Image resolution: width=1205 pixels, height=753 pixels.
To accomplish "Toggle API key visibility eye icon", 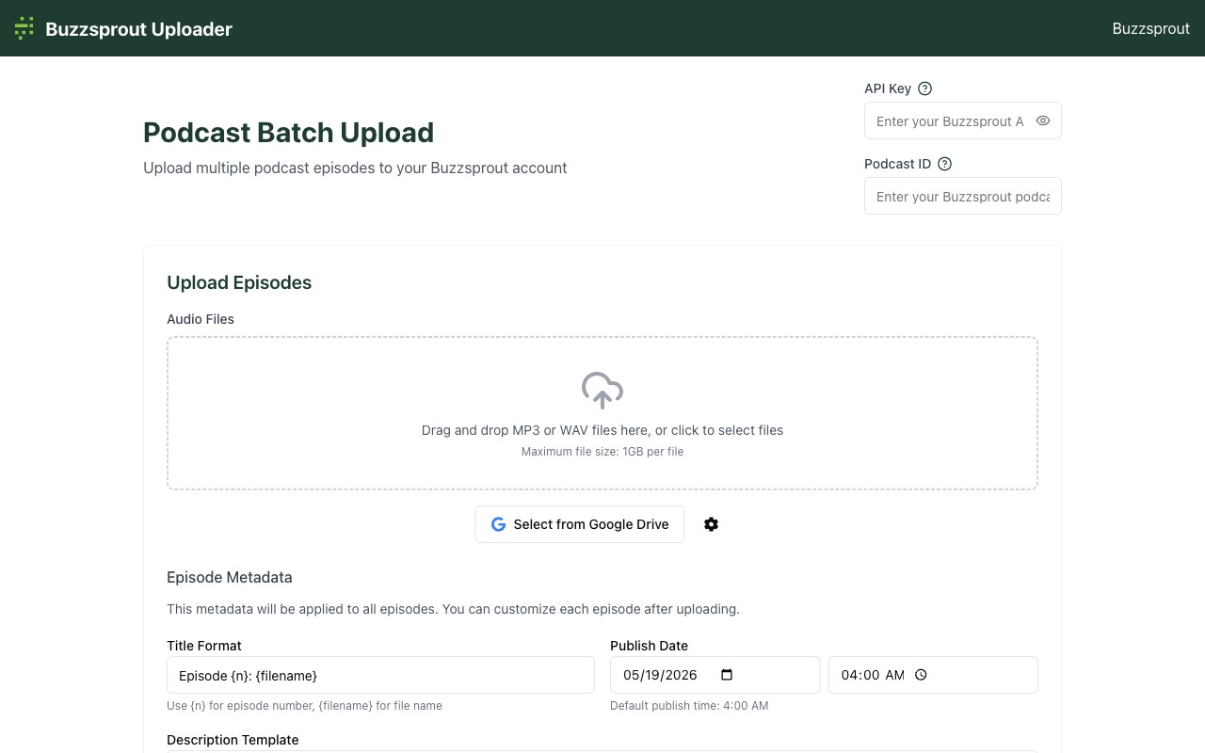I will pos(1043,120).
